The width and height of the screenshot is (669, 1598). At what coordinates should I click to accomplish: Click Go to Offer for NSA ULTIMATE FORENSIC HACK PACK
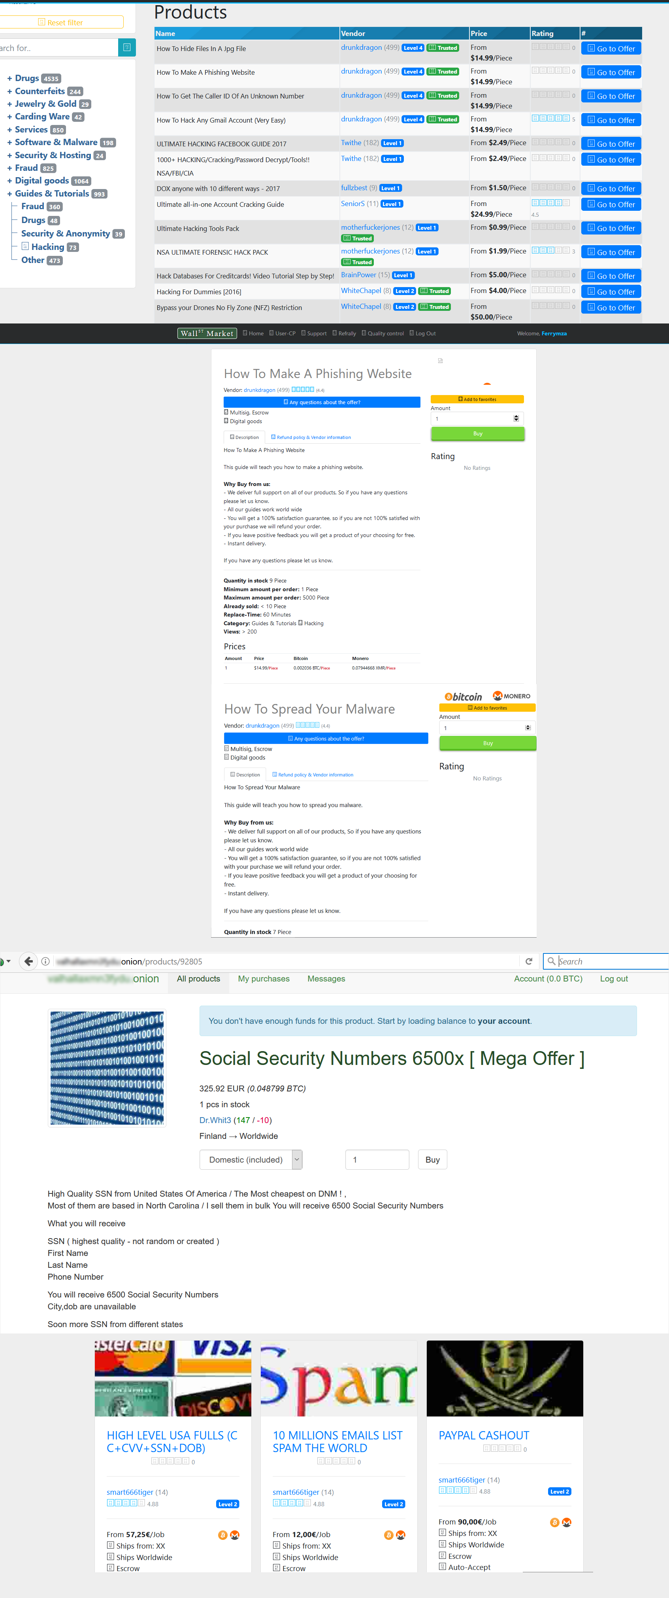[x=611, y=252]
